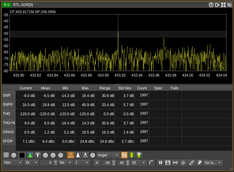234x172 pixels.
Task: Click the Range column header
Action: [105, 88]
